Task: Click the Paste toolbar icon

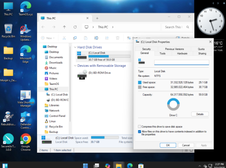Action: coord(85,38)
